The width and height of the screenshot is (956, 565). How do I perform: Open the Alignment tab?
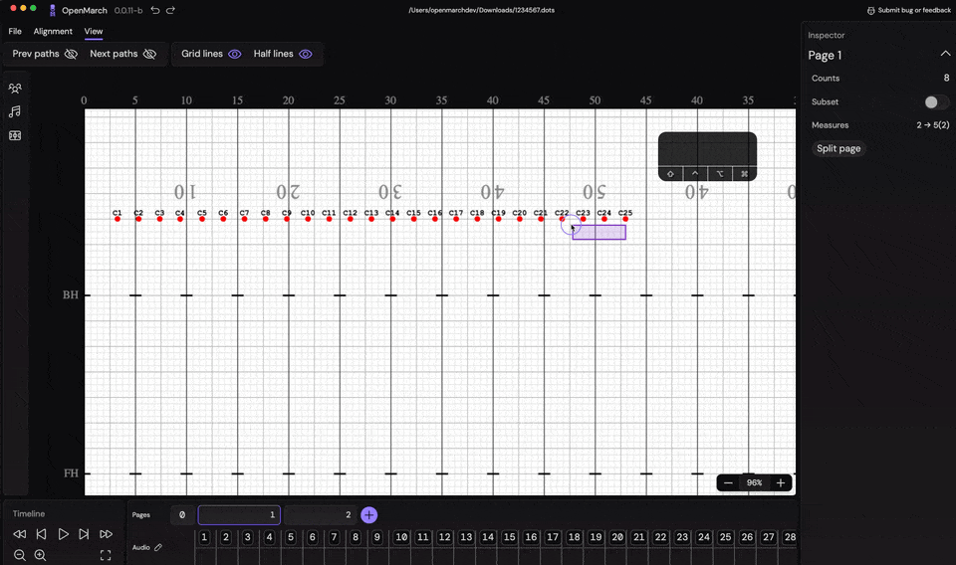(53, 31)
